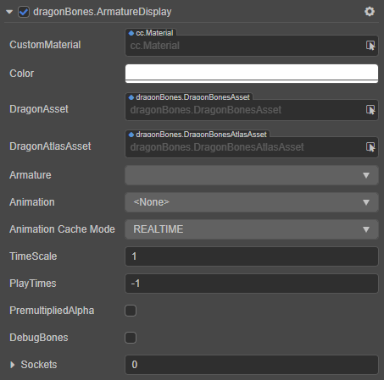Open the Color picker swatch
The width and height of the screenshot is (384, 380).
pyautogui.click(x=252, y=74)
